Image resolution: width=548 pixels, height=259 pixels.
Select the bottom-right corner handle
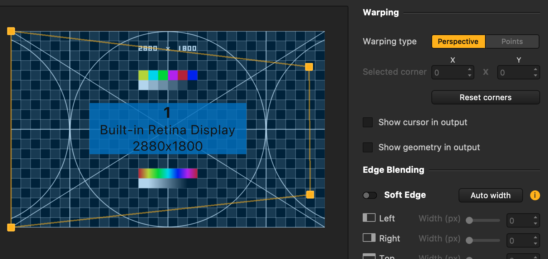pyautogui.click(x=310, y=195)
